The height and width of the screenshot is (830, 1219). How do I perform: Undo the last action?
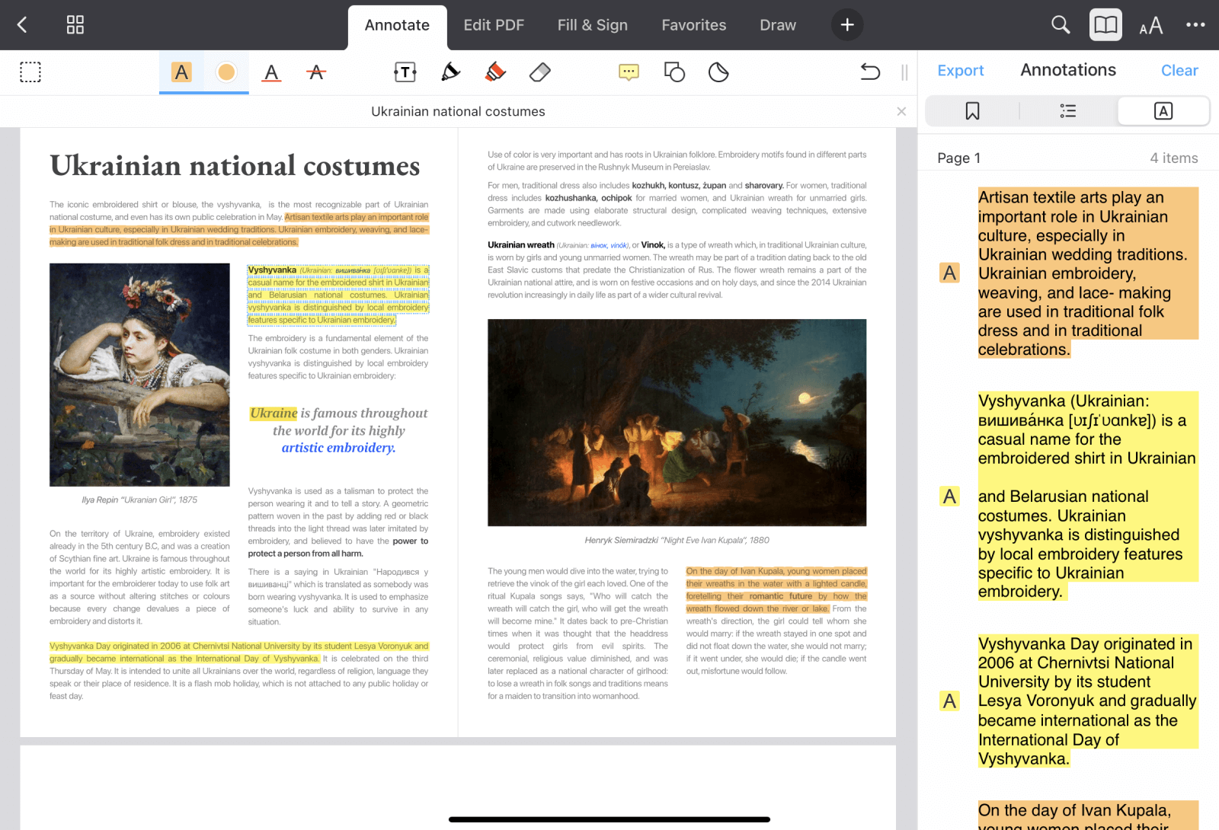tap(870, 72)
